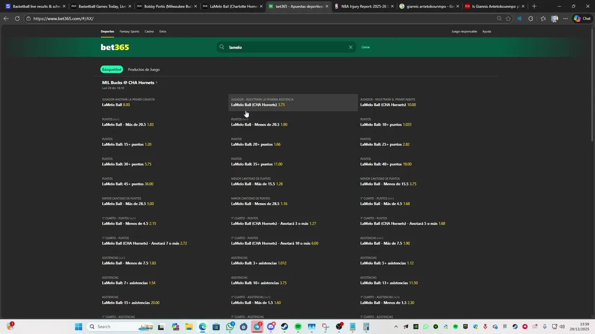The image size is (595, 334).
Task: Open WhatsApp from the taskbar
Action: point(230,327)
